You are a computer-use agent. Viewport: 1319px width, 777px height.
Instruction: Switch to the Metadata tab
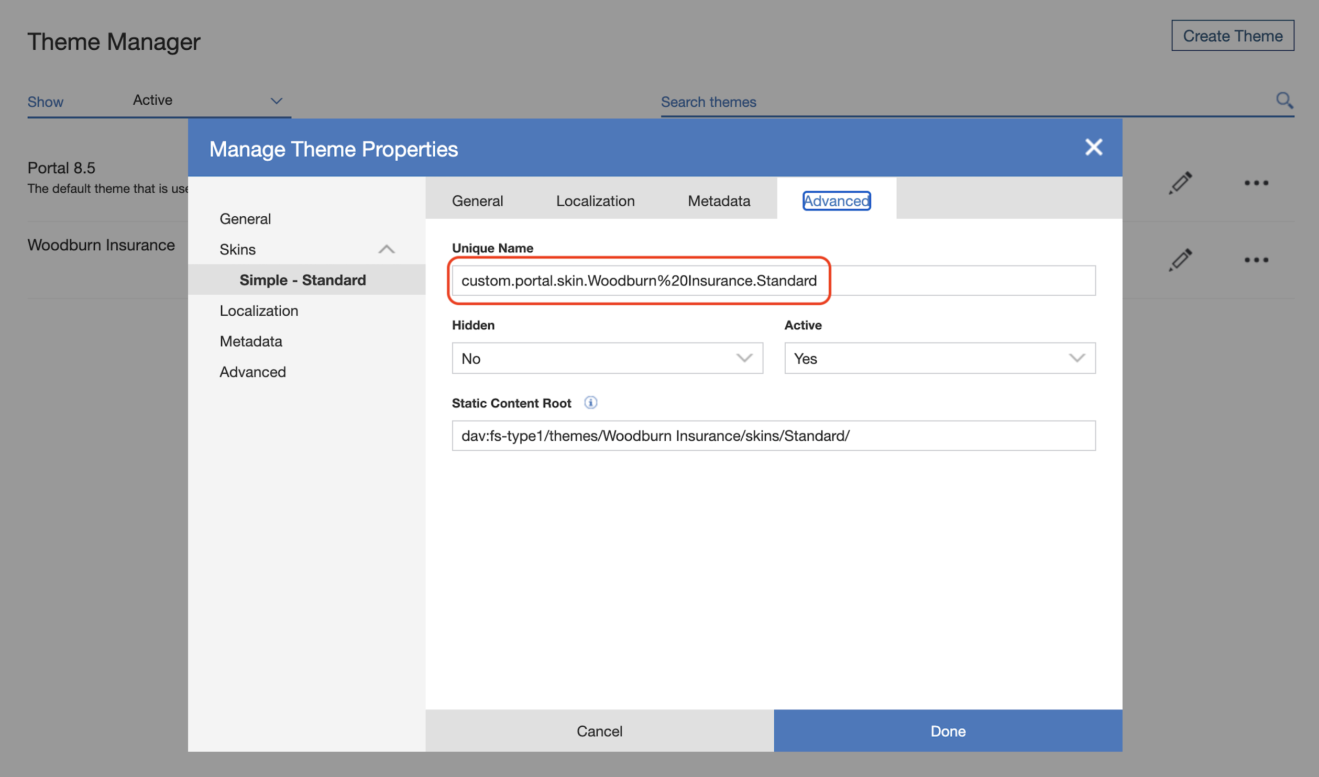tap(718, 201)
